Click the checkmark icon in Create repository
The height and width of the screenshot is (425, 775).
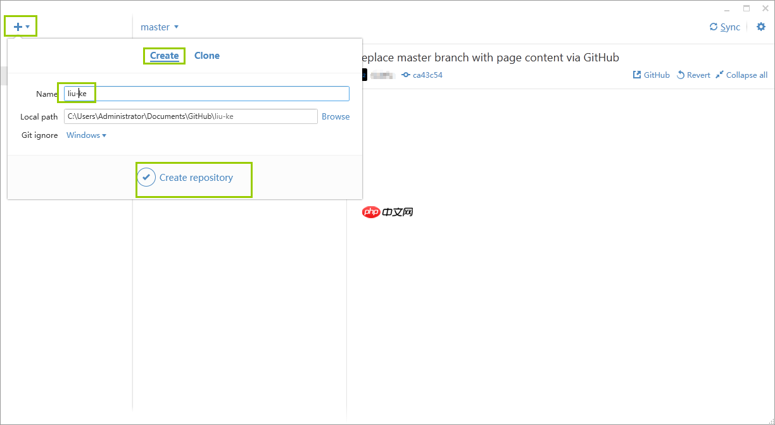(146, 177)
